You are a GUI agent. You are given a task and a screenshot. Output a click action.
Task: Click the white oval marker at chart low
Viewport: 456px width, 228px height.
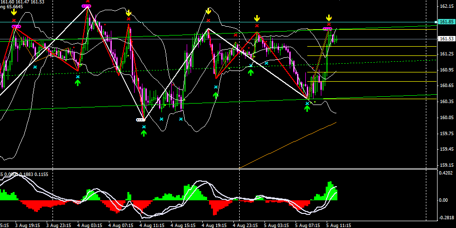click(x=140, y=119)
